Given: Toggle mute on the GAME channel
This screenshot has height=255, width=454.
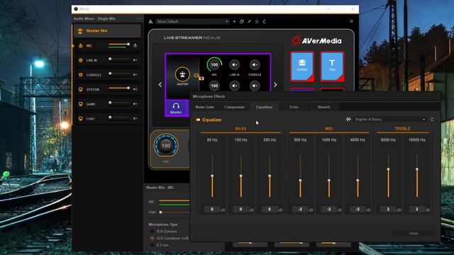Looking at the screenshot, I should (135, 104).
